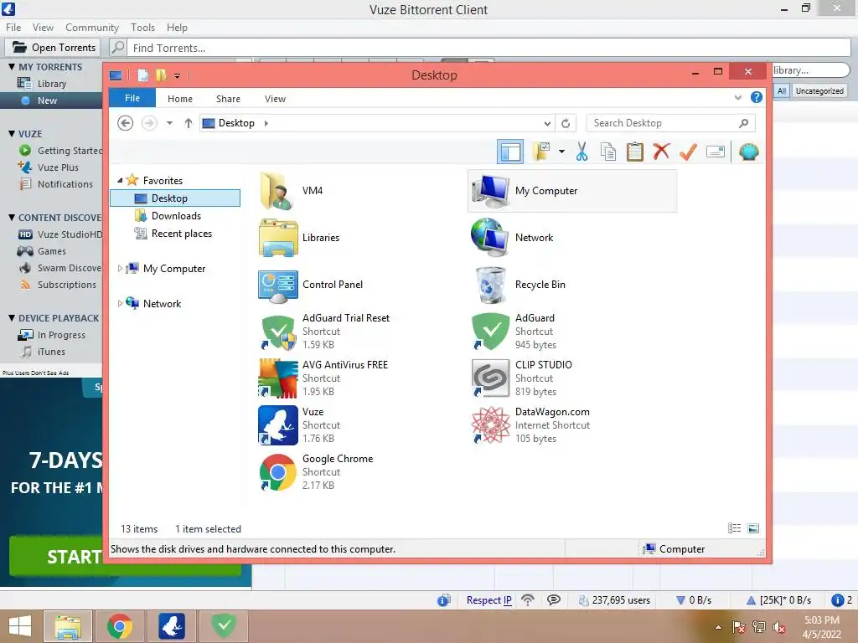
Task: Toggle the preview pane layout button
Action: tap(510, 152)
